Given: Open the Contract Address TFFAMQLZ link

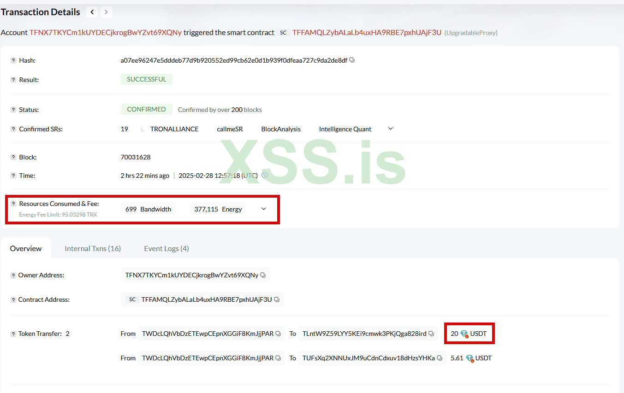Looking at the screenshot, I should (207, 299).
